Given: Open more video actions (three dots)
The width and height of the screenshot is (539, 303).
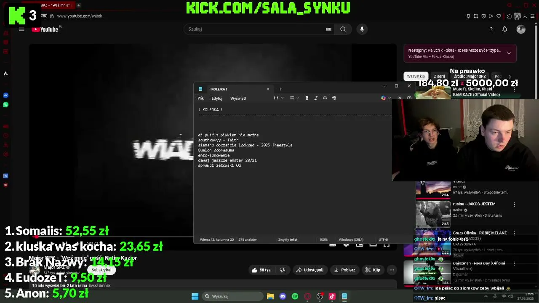Looking at the screenshot, I should click(392, 270).
